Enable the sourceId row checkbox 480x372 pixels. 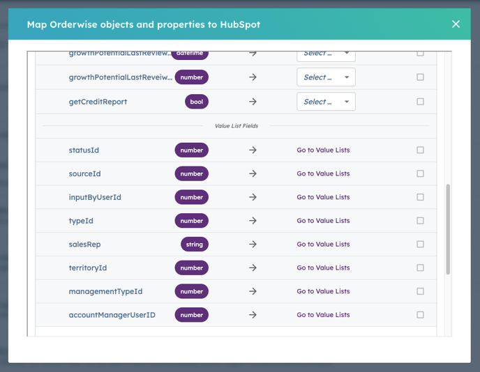(420, 173)
